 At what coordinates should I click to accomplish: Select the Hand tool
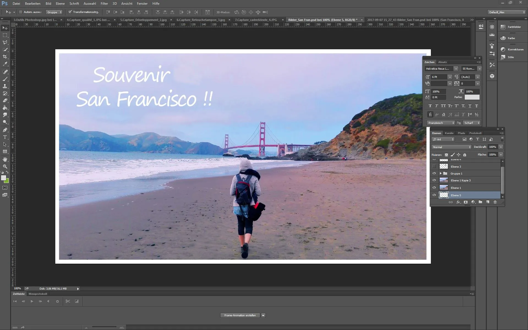click(x=5, y=159)
